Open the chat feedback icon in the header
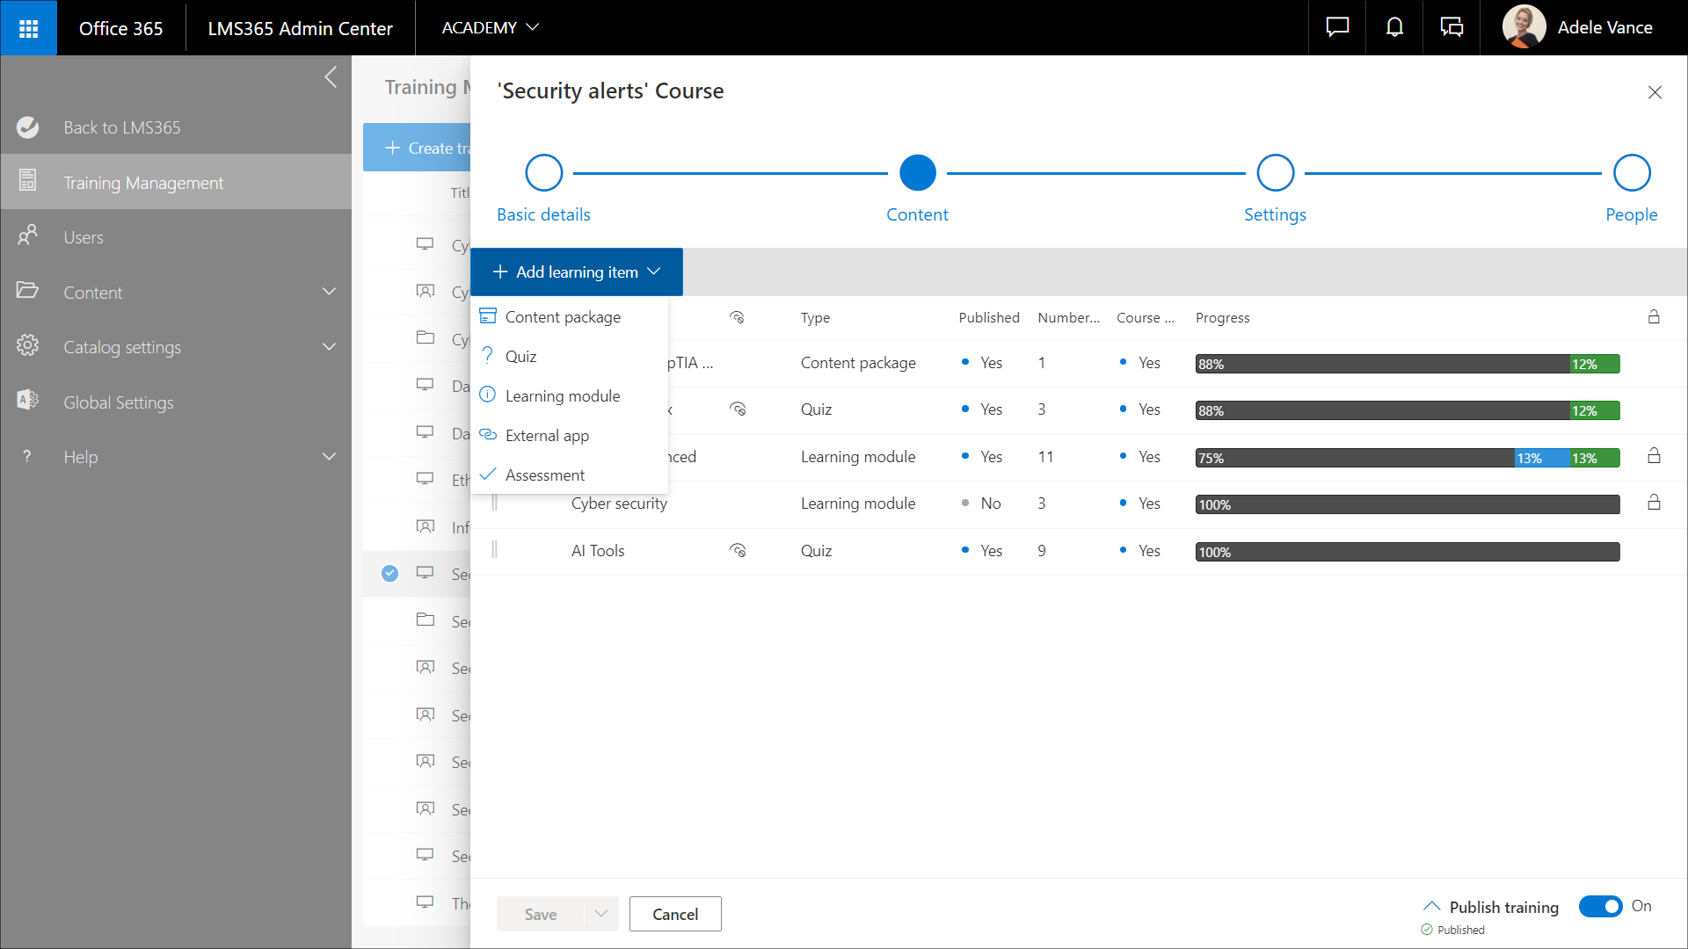This screenshot has width=1688, height=949. (1337, 28)
